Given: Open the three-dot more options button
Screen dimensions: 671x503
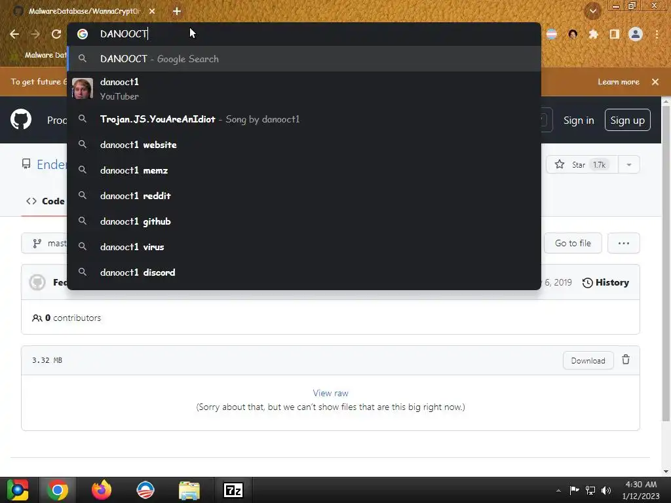Looking at the screenshot, I should pos(624,243).
